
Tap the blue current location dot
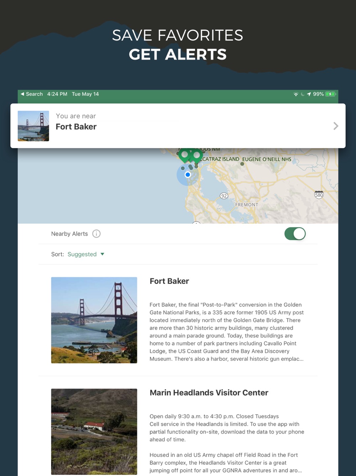click(188, 174)
